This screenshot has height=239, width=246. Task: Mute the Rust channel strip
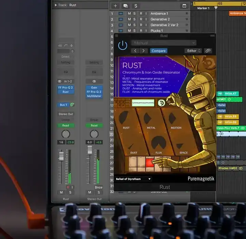[61, 192]
